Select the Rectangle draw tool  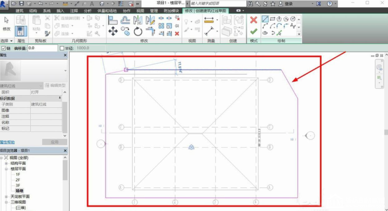(272, 19)
